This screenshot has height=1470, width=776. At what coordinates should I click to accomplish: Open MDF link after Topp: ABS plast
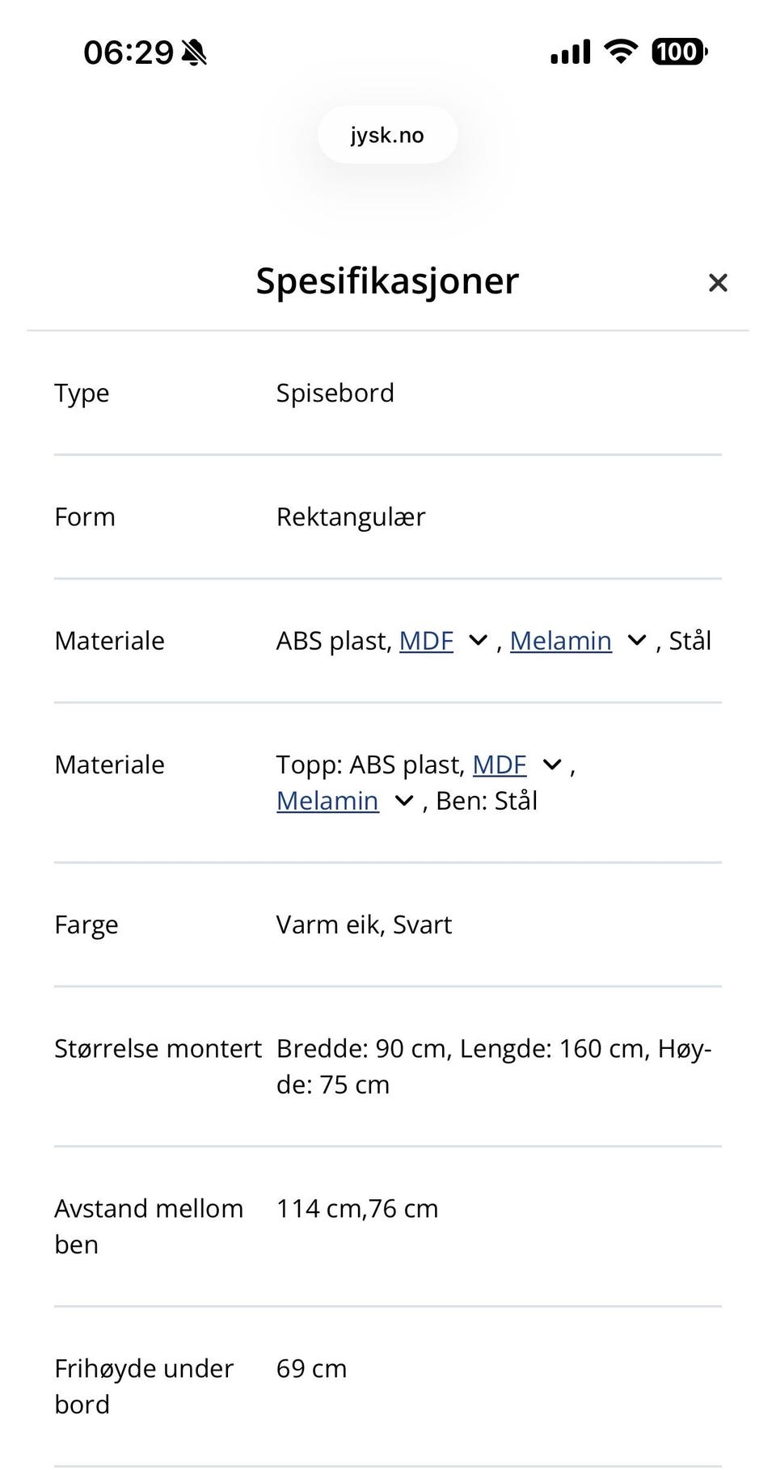499,764
